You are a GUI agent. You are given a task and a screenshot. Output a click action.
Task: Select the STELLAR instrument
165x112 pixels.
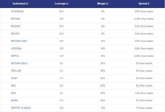coord(16,71)
